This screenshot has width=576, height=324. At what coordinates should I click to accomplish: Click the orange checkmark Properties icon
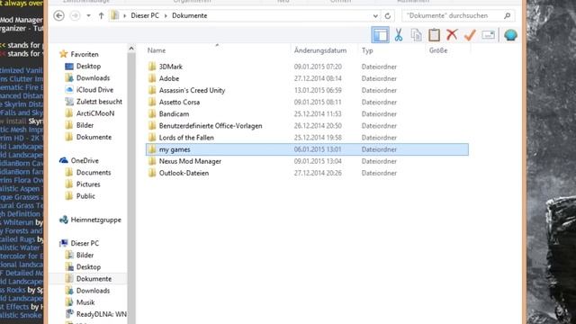470,35
